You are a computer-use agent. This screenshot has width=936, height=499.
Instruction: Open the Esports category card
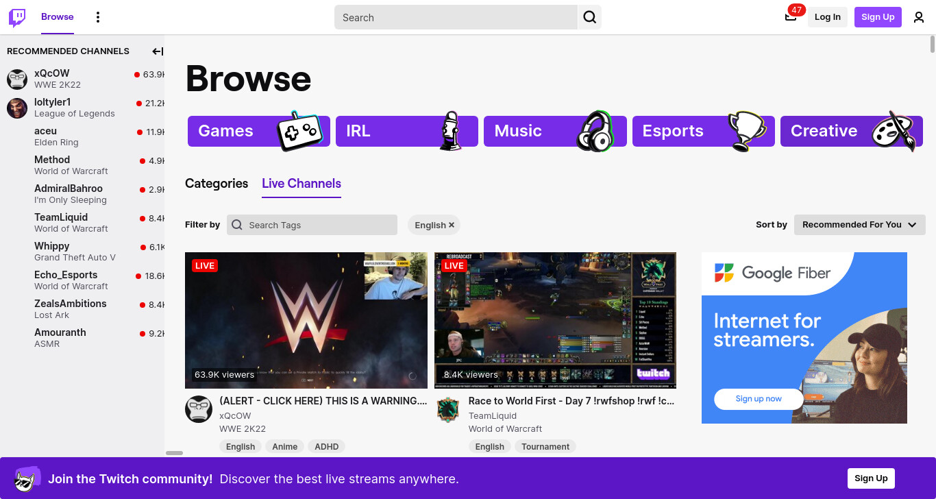click(x=704, y=131)
